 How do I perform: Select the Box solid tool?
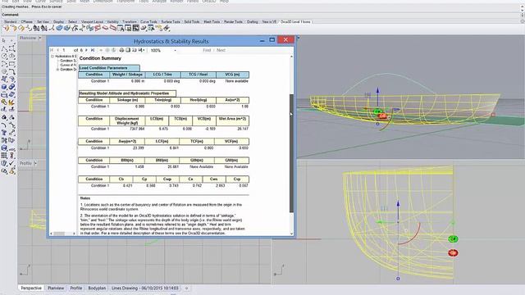pos(4,87)
